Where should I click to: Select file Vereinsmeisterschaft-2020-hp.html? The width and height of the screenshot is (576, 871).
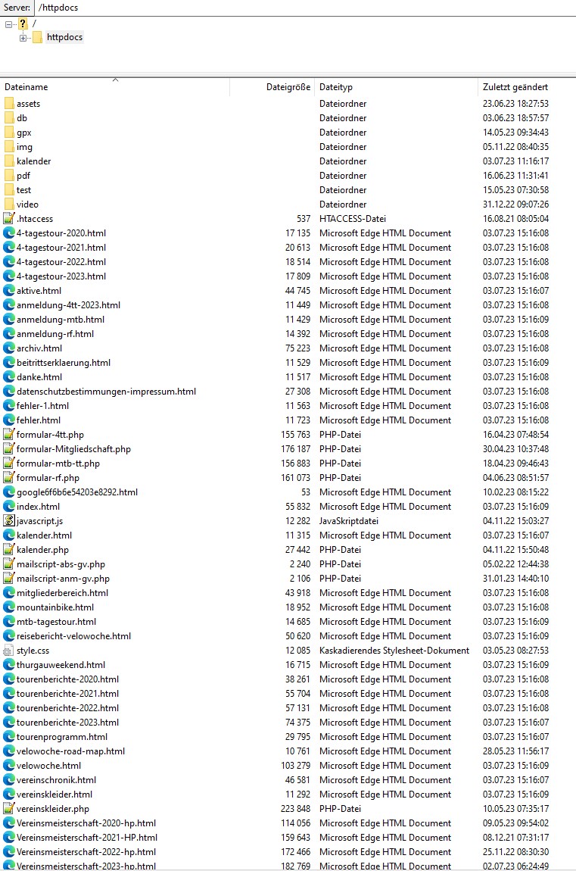pos(86,823)
